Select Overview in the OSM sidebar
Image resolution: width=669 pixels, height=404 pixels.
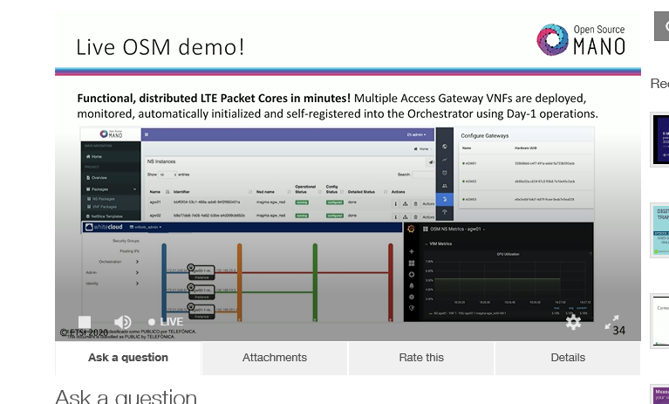coord(97,177)
